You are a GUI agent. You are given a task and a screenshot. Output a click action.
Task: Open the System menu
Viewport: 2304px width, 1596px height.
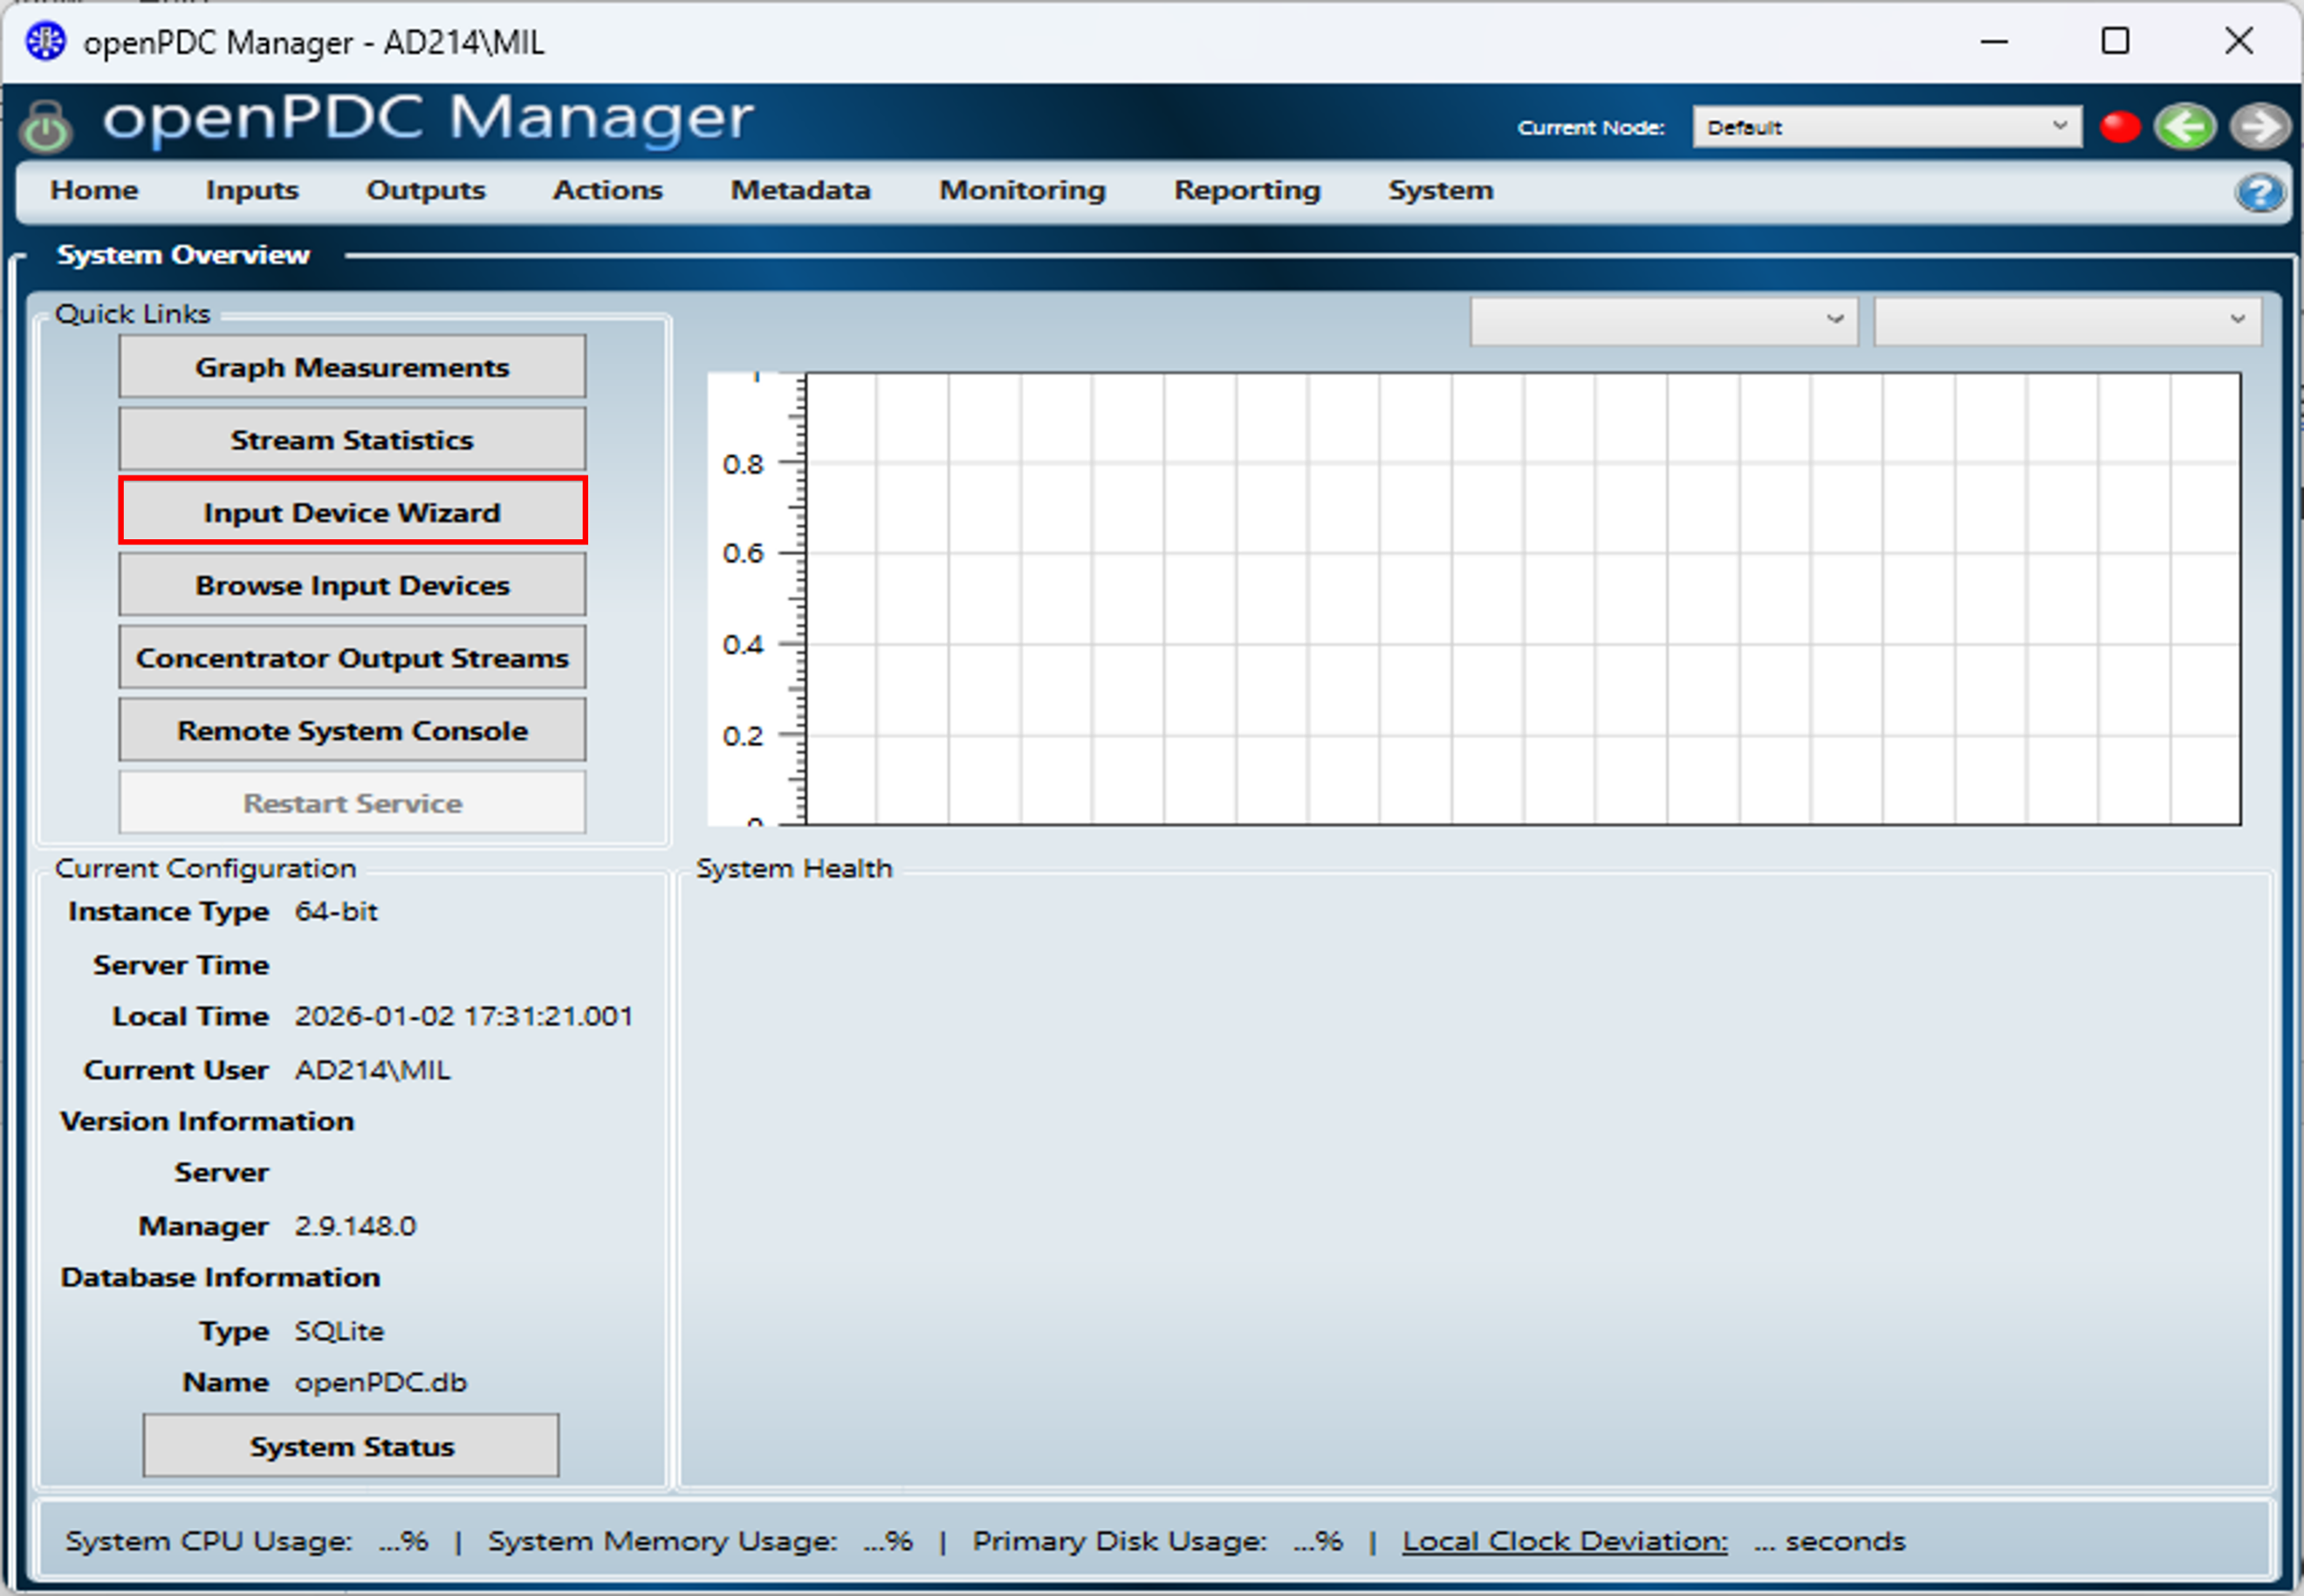click(1440, 190)
